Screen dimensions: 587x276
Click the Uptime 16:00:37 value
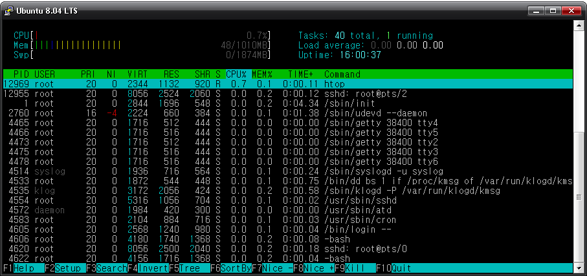coord(360,55)
